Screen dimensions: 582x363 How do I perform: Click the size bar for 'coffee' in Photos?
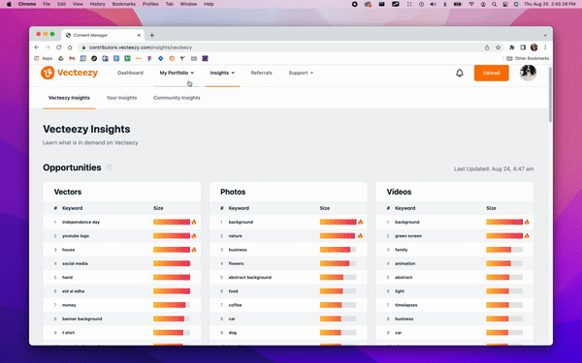pyautogui.click(x=338, y=305)
